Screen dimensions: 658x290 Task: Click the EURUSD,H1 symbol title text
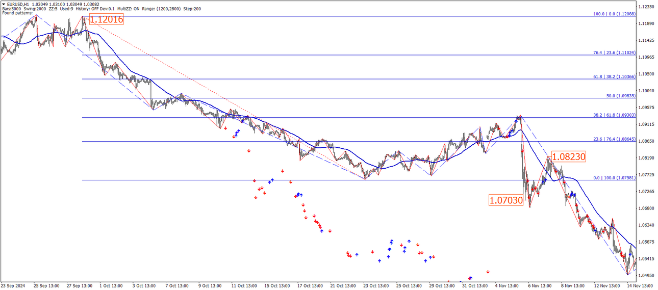[18, 4]
